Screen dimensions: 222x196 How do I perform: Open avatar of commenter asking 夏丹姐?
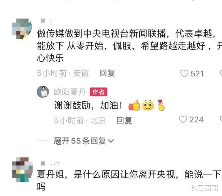point(22,169)
